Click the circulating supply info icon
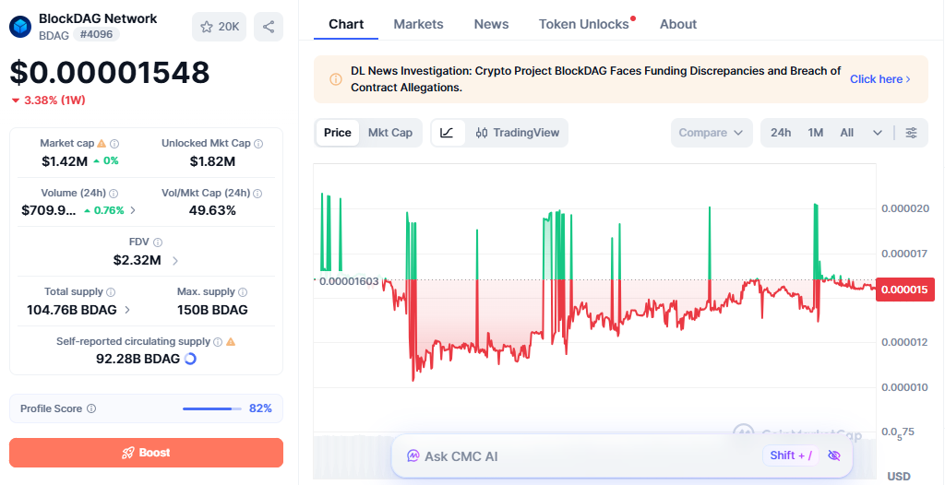Viewport: 945px width, 485px height. pyautogui.click(x=218, y=341)
